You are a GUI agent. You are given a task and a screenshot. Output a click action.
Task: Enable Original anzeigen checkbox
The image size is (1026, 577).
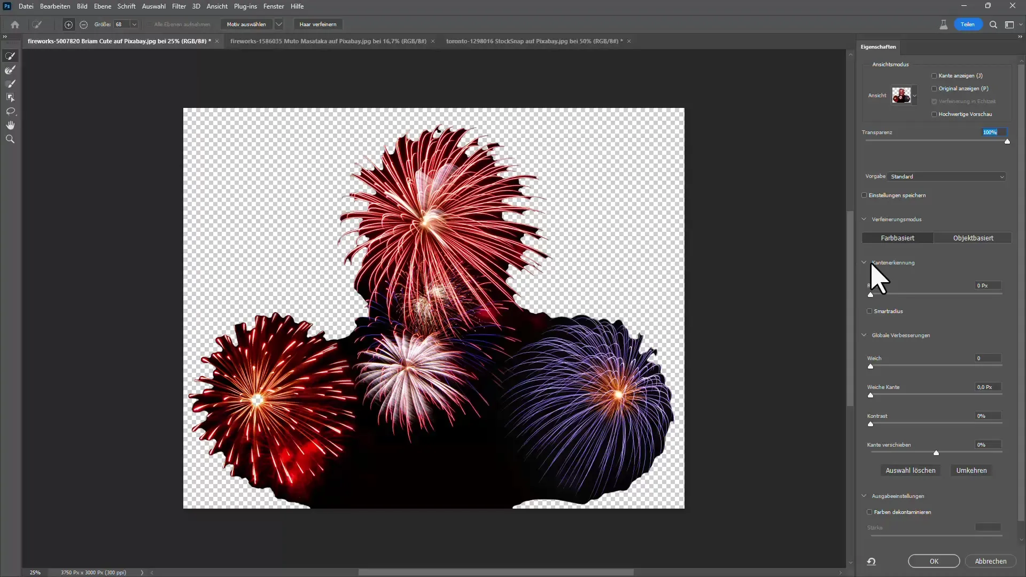pyautogui.click(x=934, y=89)
